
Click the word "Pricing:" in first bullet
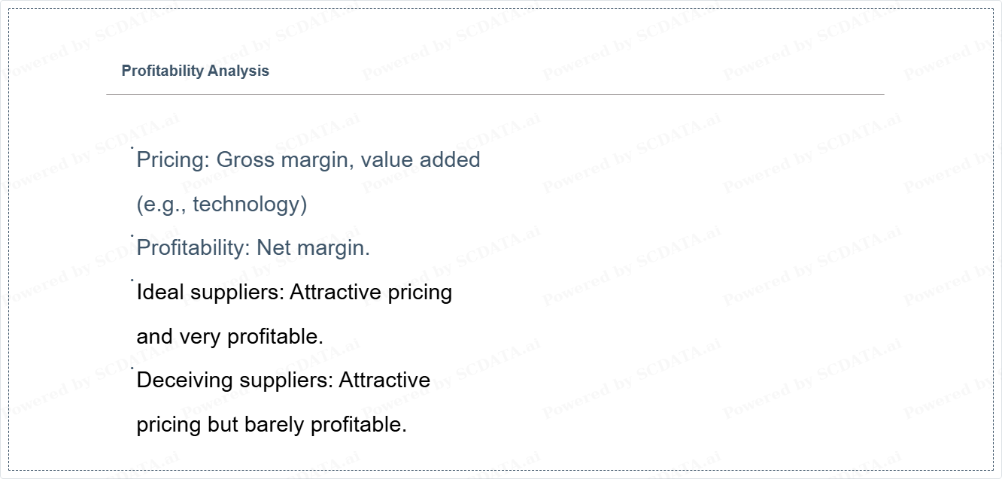click(173, 160)
